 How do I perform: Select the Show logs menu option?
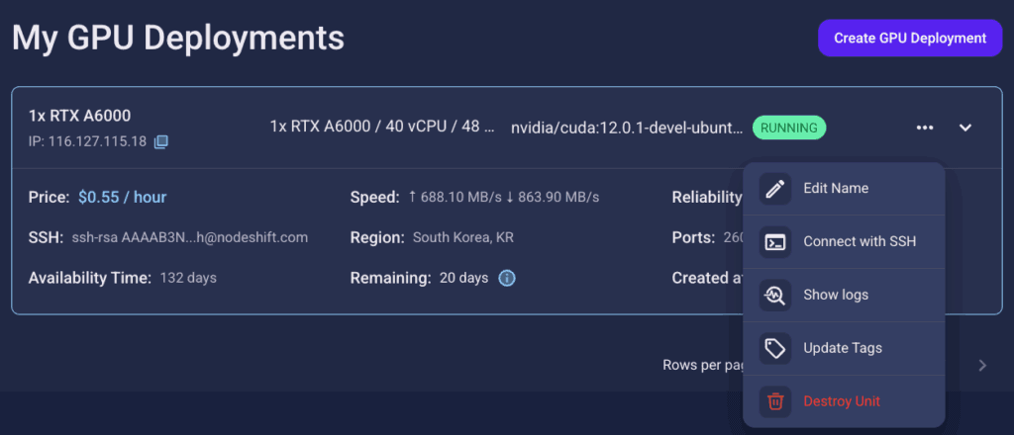tap(836, 295)
